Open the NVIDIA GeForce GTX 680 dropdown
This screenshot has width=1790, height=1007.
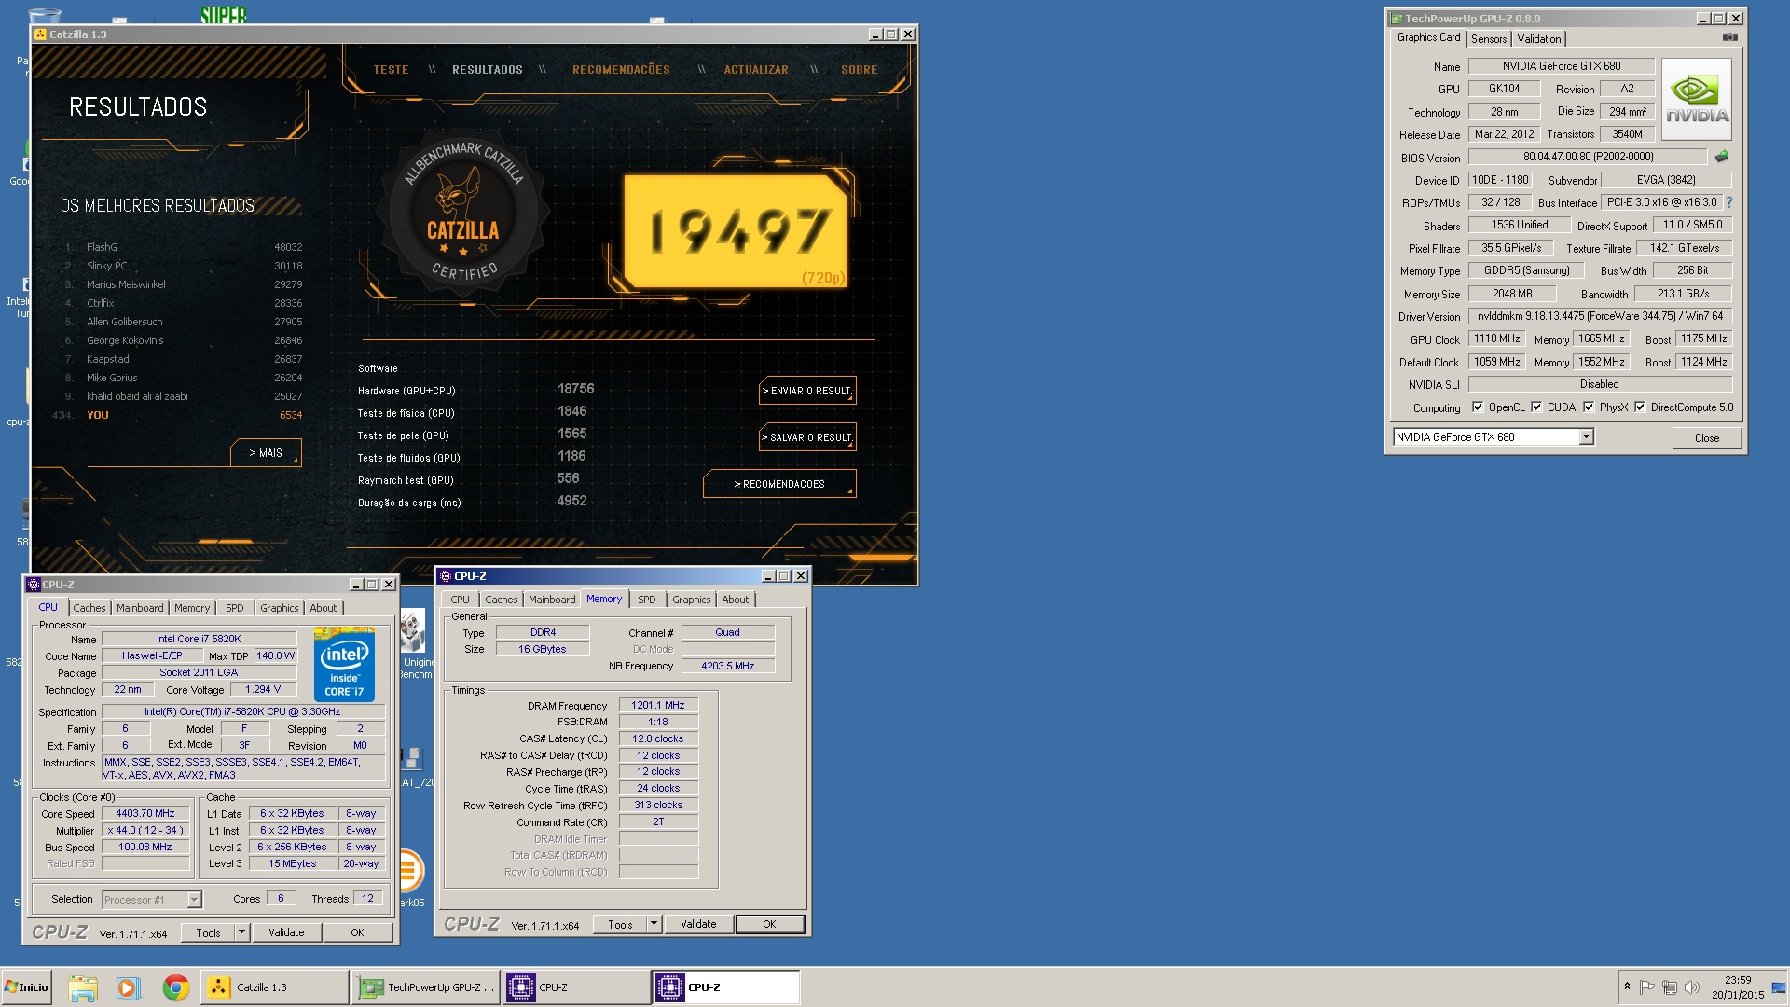point(1587,437)
